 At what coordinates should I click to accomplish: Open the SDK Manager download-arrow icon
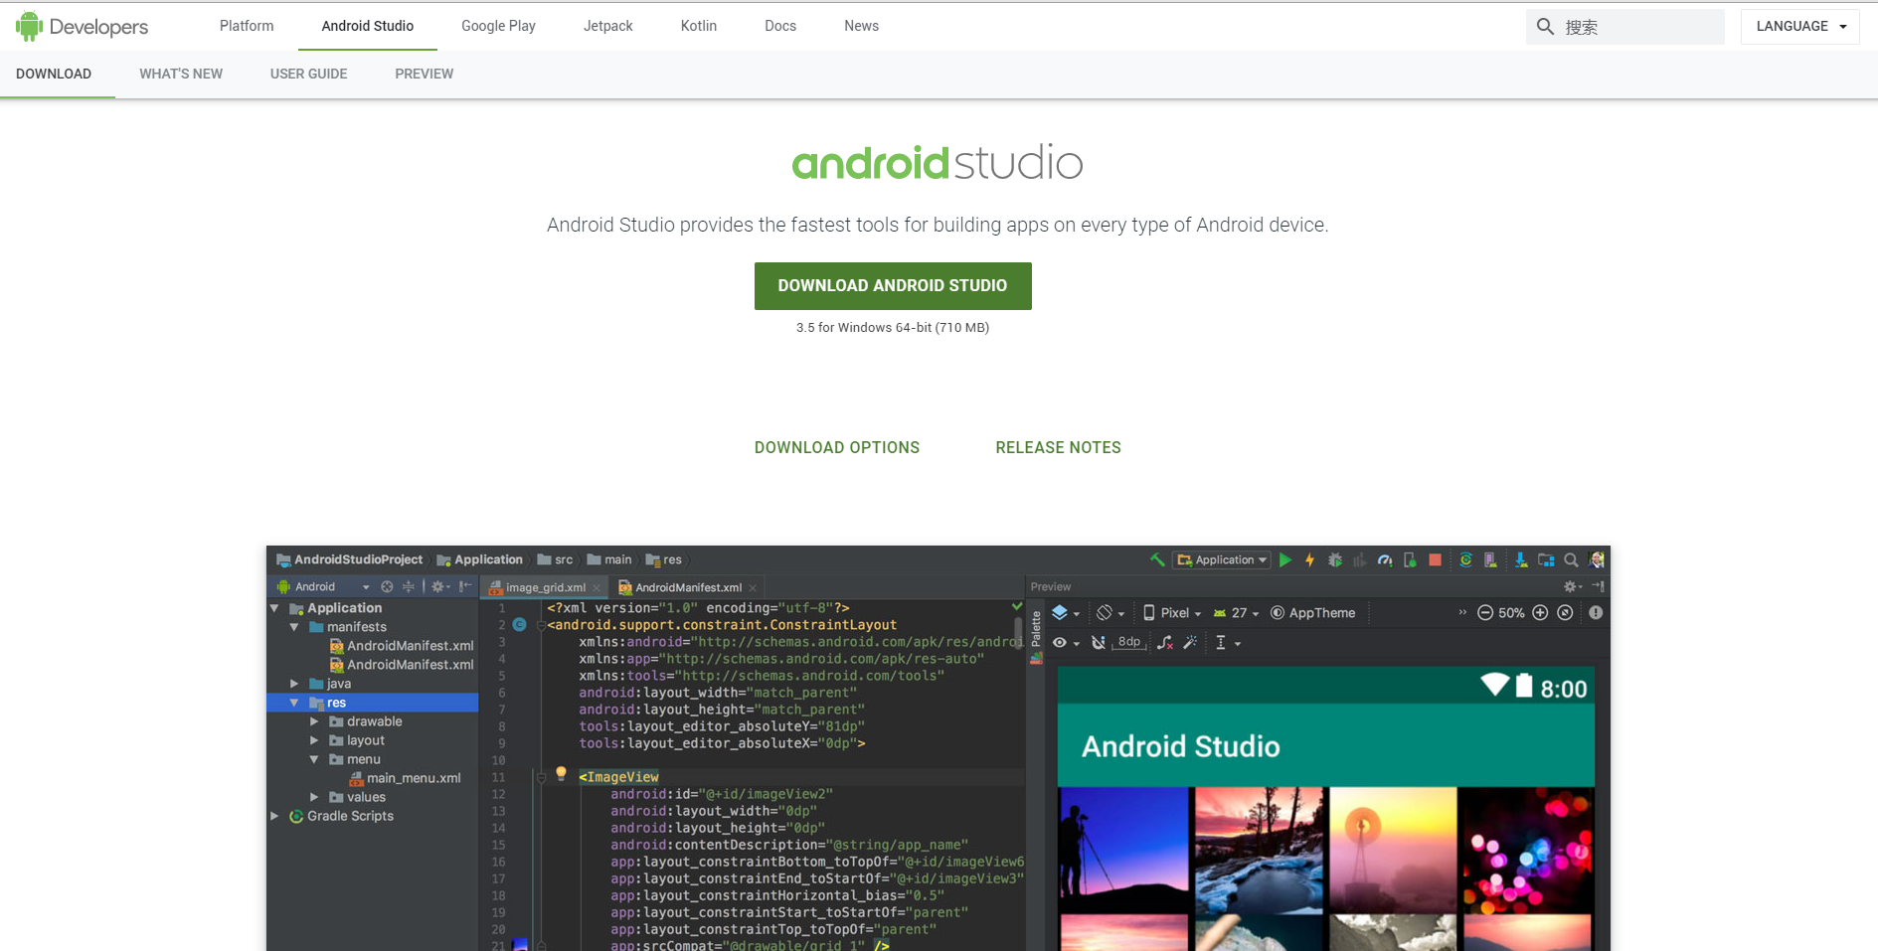[x=1521, y=559]
